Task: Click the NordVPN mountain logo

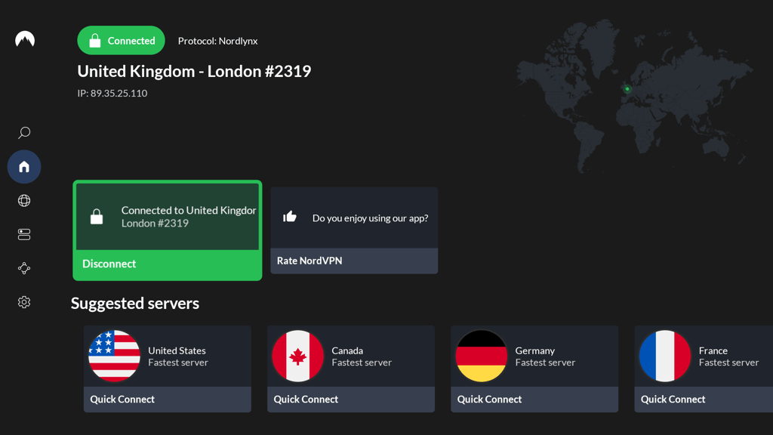Action: [25, 39]
